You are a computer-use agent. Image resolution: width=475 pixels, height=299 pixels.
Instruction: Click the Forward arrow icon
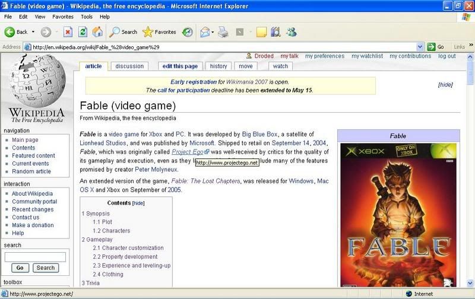click(x=46, y=32)
